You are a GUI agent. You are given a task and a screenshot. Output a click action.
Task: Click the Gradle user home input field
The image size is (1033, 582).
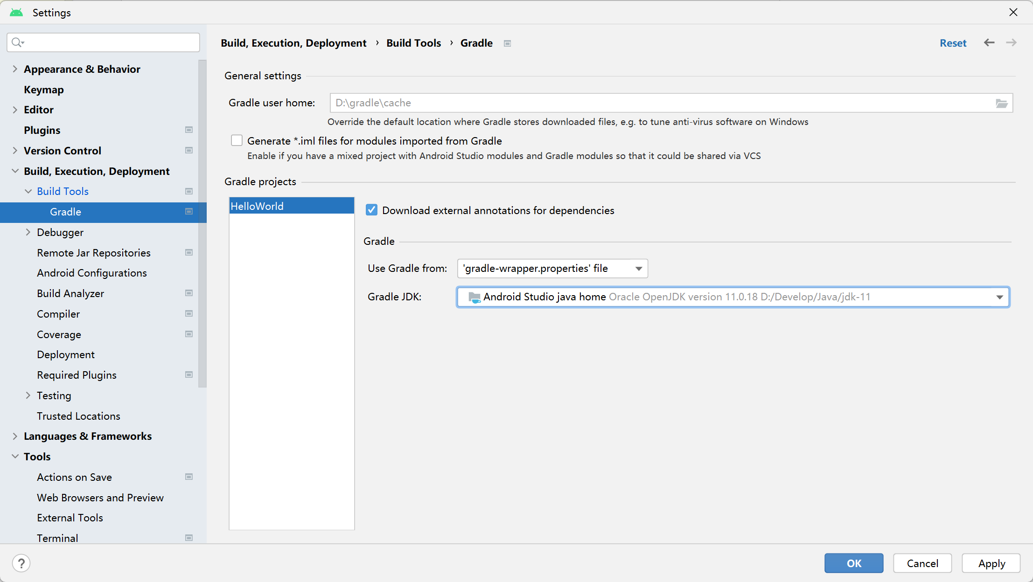tap(670, 103)
